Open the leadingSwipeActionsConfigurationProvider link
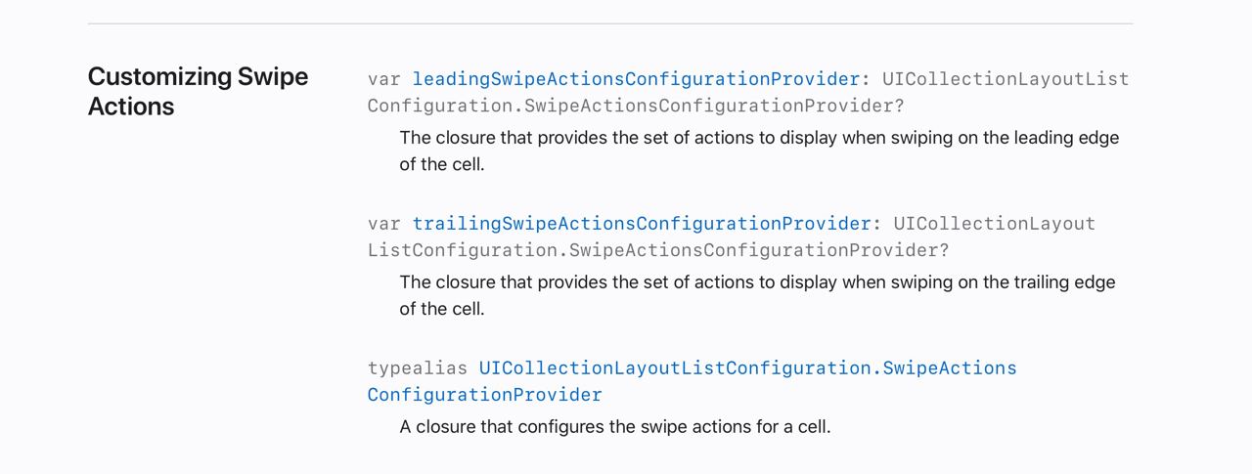 636,79
